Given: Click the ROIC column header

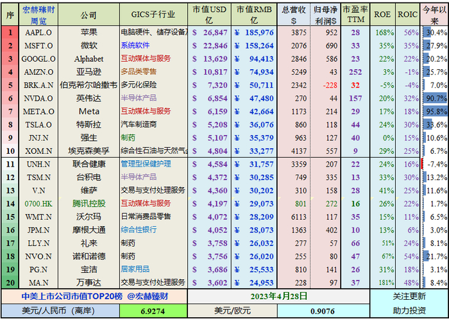Looking at the screenshot, I should [x=407, y=15].
